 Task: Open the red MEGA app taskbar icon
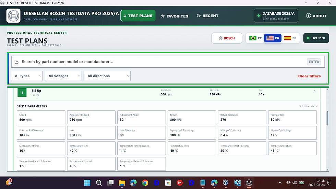coord(180,183)
